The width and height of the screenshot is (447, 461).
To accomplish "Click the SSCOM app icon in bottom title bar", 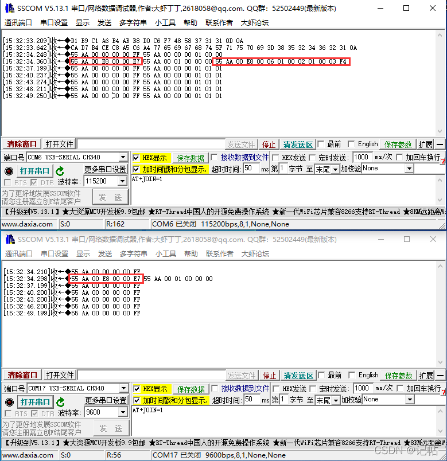I will pyautogui.click(x=10, y=239).
